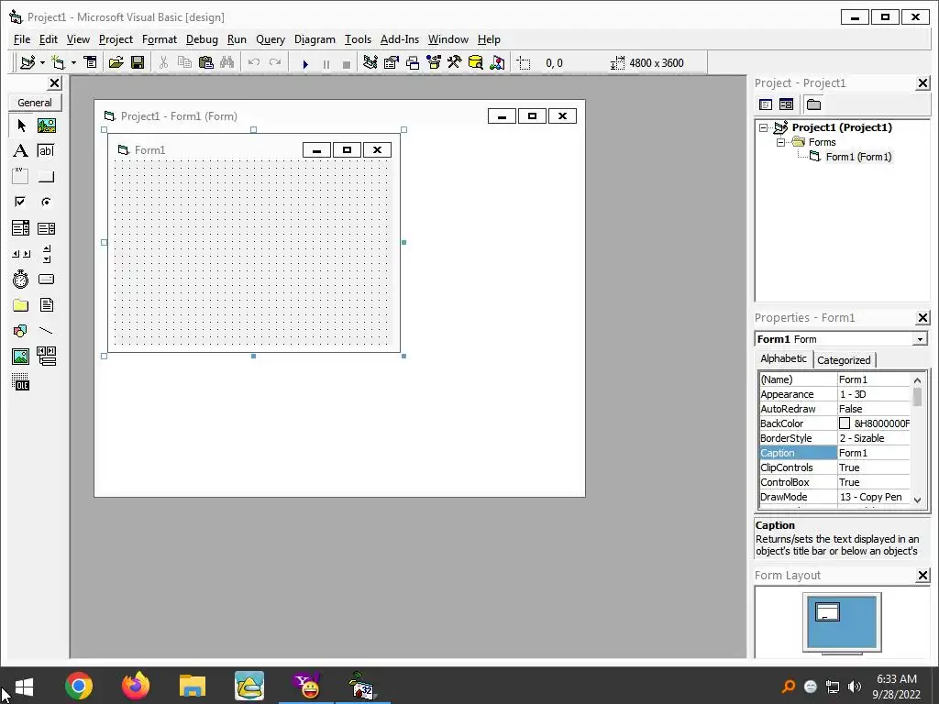Pick the Label control tool
939x704 pixels.
pos(21,151)
